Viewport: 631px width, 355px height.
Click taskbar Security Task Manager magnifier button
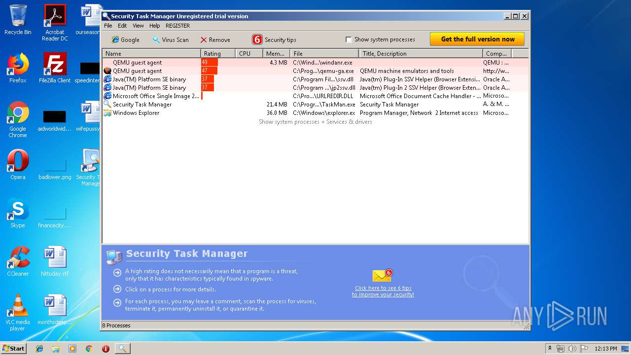[x=122, y=349]
